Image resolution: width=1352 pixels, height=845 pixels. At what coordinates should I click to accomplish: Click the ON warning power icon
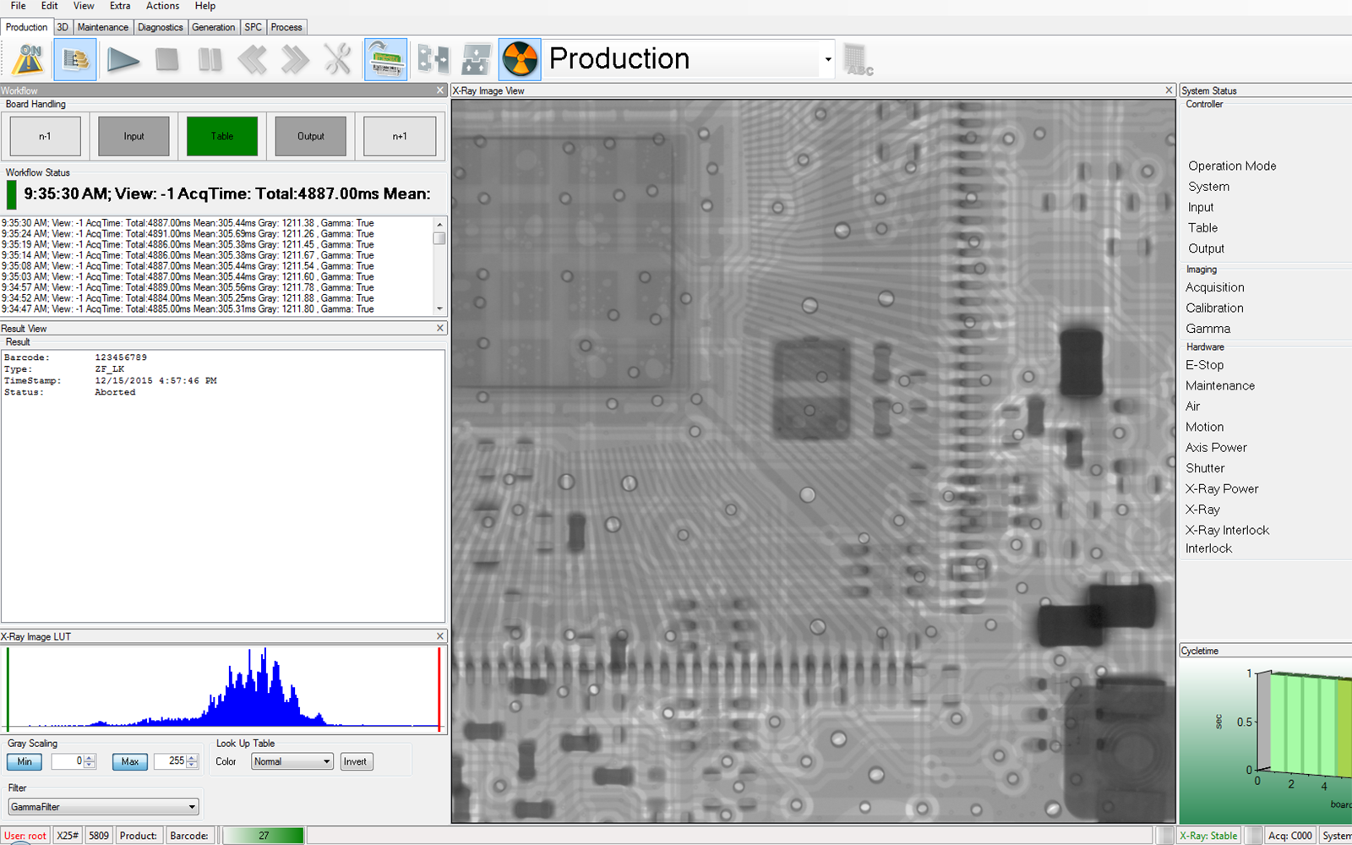(x=30, y=59)
